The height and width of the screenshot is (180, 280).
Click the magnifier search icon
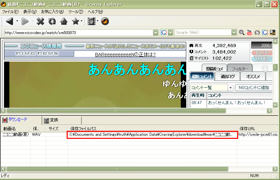pyautogui.click(x=241, y=32)
